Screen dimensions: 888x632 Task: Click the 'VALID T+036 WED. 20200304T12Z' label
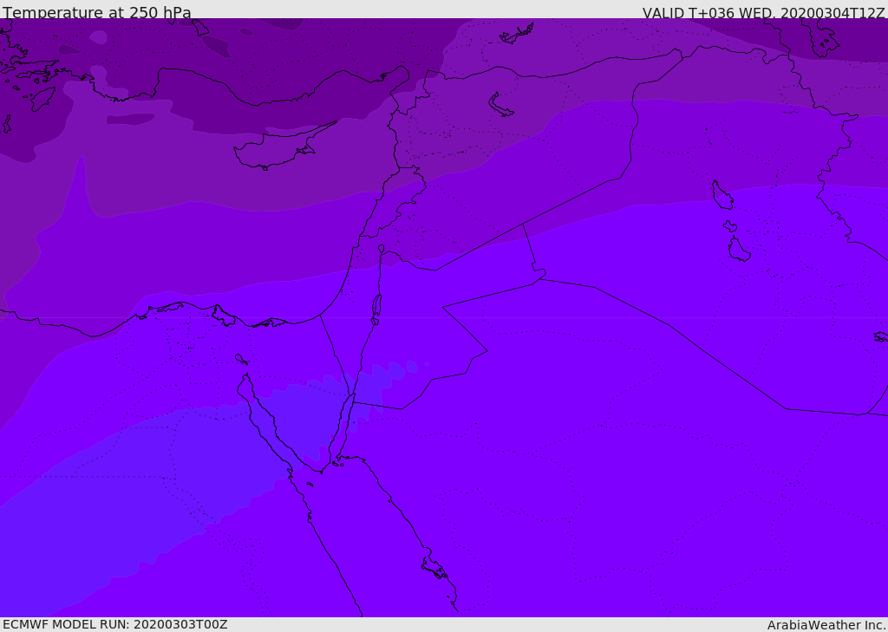763,12
